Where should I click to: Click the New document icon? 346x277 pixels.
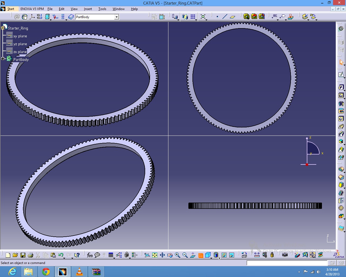(8, 255)
